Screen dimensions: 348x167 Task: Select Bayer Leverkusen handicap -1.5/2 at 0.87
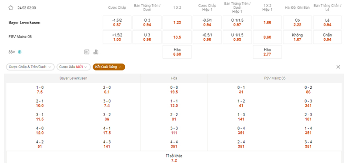(x=117, y=23)
